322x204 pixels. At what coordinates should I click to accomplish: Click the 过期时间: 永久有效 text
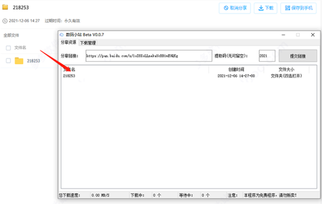click(62, 21)
